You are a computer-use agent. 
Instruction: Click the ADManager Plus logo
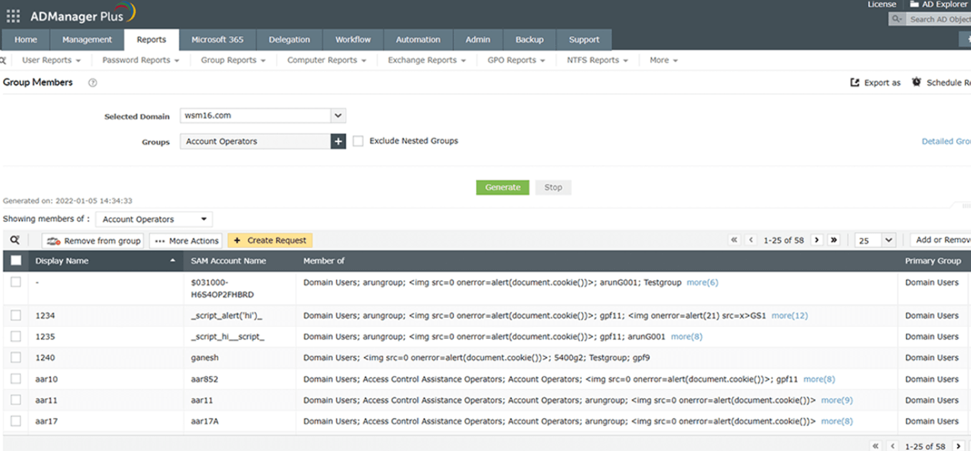(83, 15)
